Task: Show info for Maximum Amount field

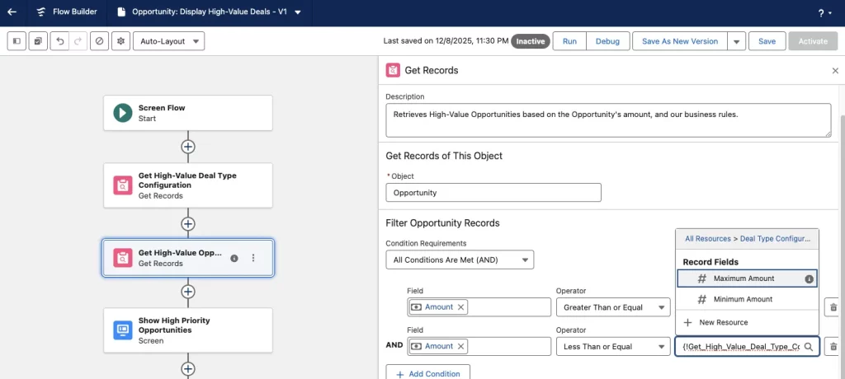Action: 809,278
